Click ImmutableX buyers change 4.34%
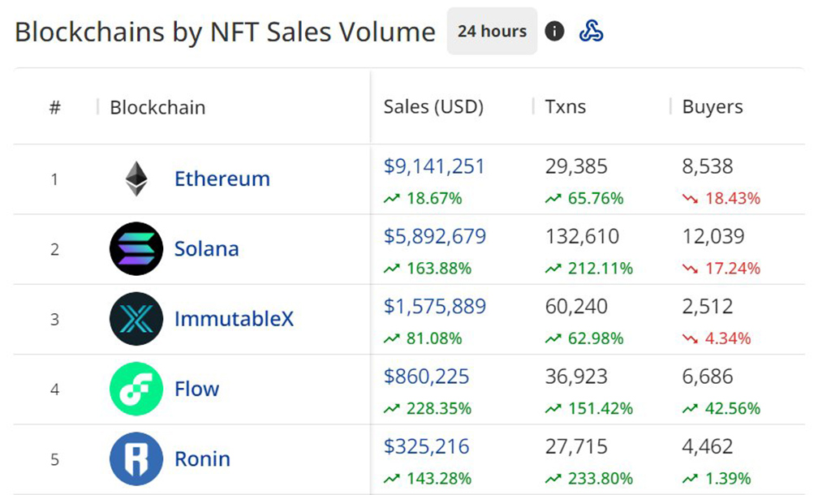 717,338
